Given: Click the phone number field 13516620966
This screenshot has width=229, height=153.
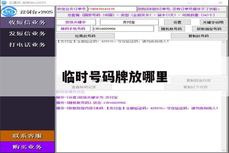Looking at the screenshot, I should (123, 29).
